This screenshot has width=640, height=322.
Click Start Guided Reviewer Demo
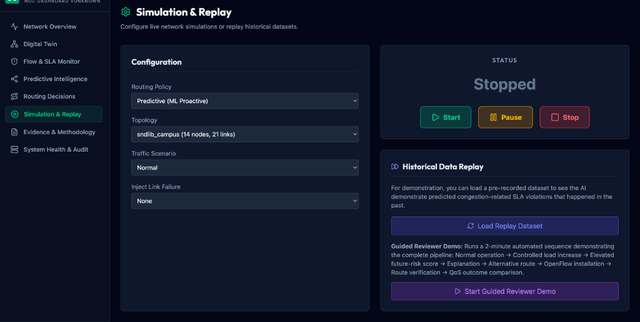coord(505,291)
